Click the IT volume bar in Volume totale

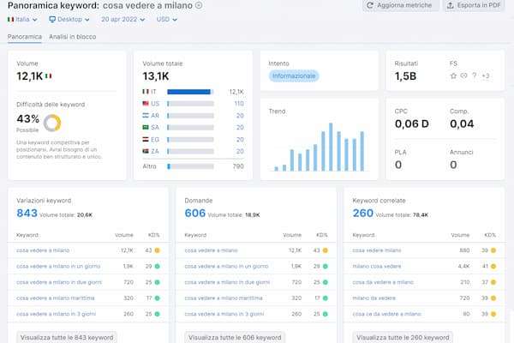pyautogui.click(x=189, y=91)
